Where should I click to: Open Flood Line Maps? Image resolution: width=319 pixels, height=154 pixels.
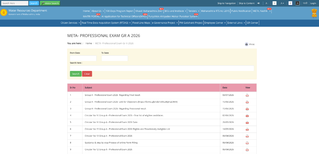pos(141,23)
